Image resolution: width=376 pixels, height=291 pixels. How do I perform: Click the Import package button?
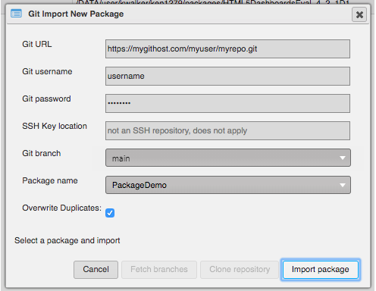tap(321, 270)
